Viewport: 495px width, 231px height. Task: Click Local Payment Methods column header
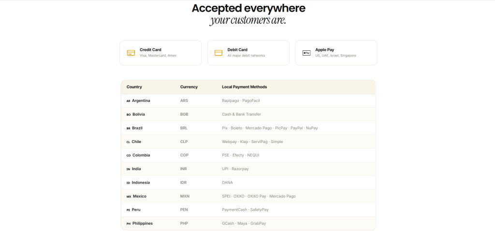click(244, 87)
